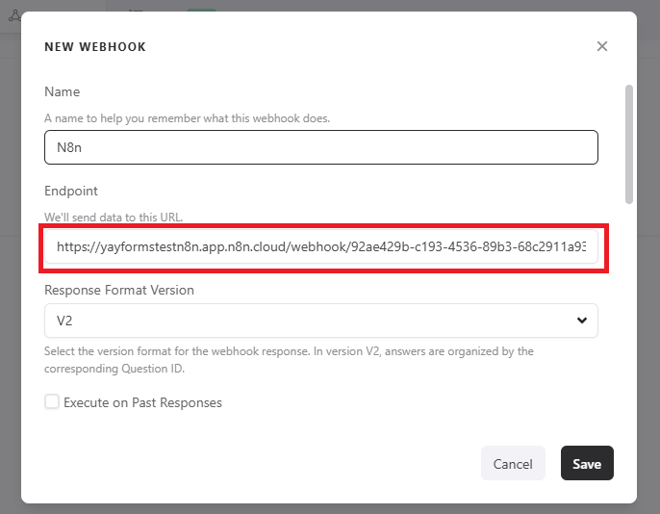Viewport: 660px width, 514px height.
Task: Click the scrollbar track below the thumb
Action: [629, 337]
